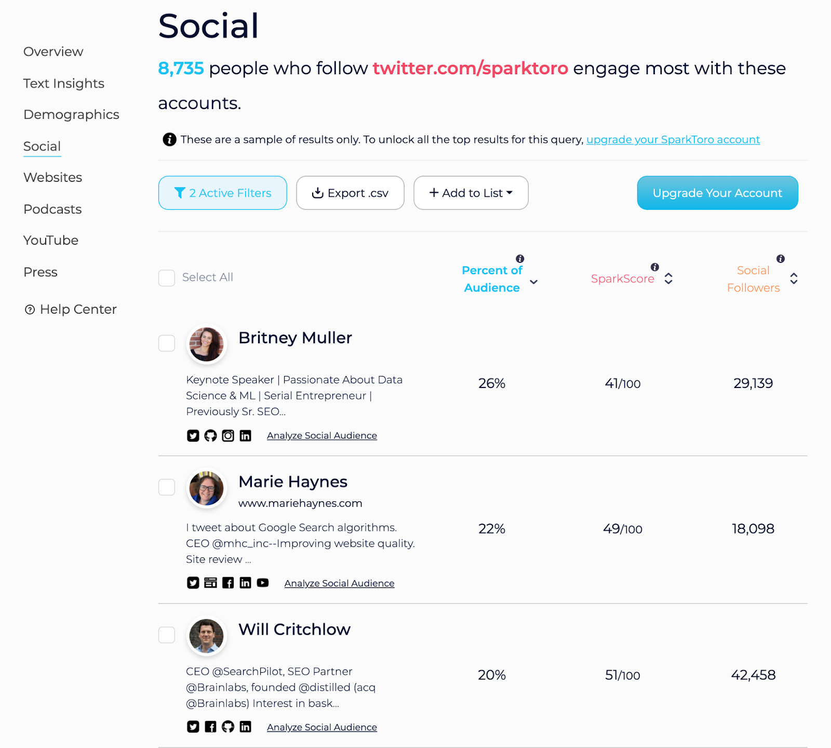Expand the Add to List dropdown
831x748 pixels.
coord(471,193)
